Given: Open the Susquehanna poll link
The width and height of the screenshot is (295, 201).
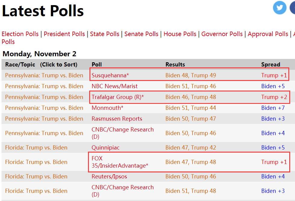Looking at the screenshot, I should point(110,75).
